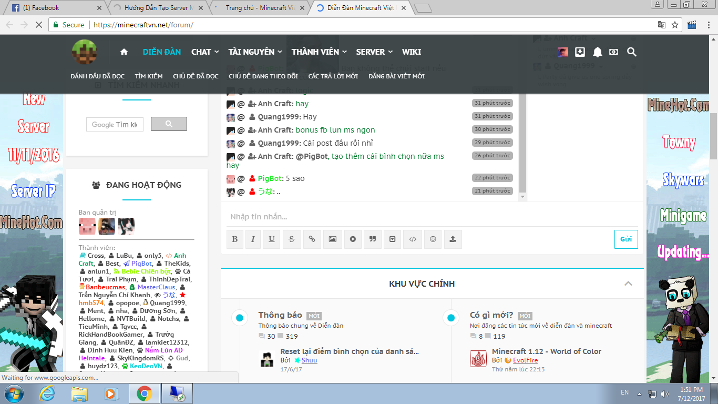Insert a quote block in chat

pyautogui.click(x=373, y=239)
